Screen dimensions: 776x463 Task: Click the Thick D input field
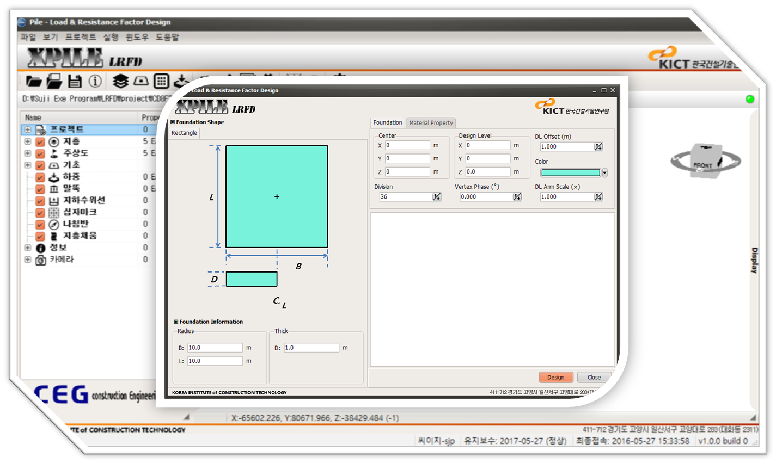tap(311, 348)
